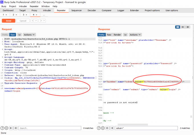Go forward to next request in history
Image resolution: width=194 pixels, height=135 pixels.
coord(41,21)
